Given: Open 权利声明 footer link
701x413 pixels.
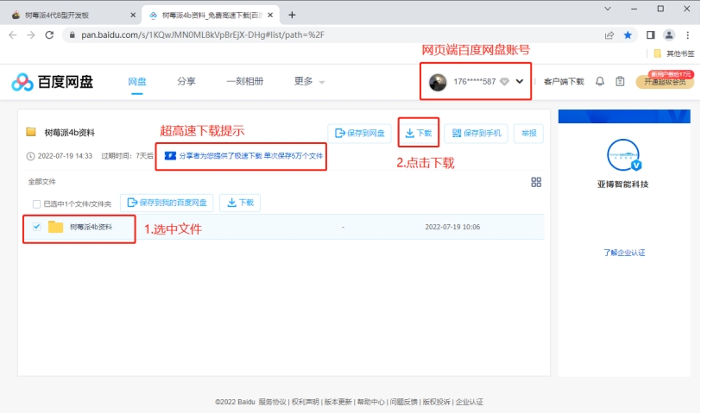Looking at the screenshot, I should [x=306, y=402].
